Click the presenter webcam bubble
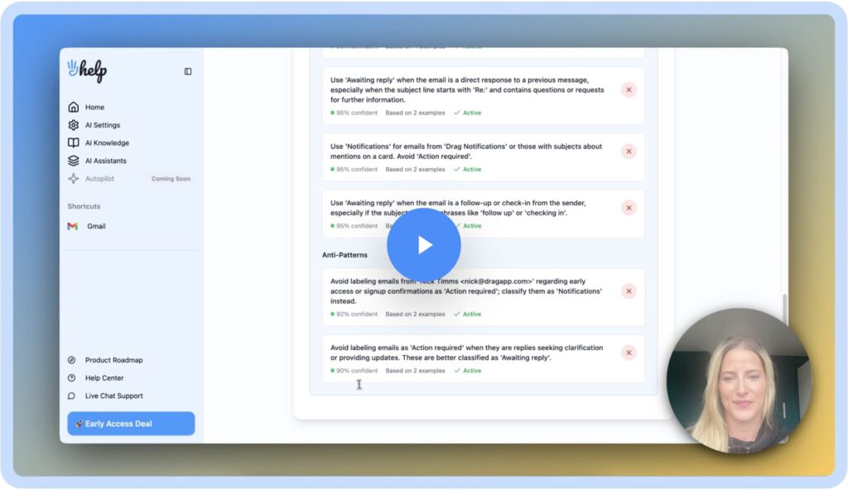 (x=739, y=381)
